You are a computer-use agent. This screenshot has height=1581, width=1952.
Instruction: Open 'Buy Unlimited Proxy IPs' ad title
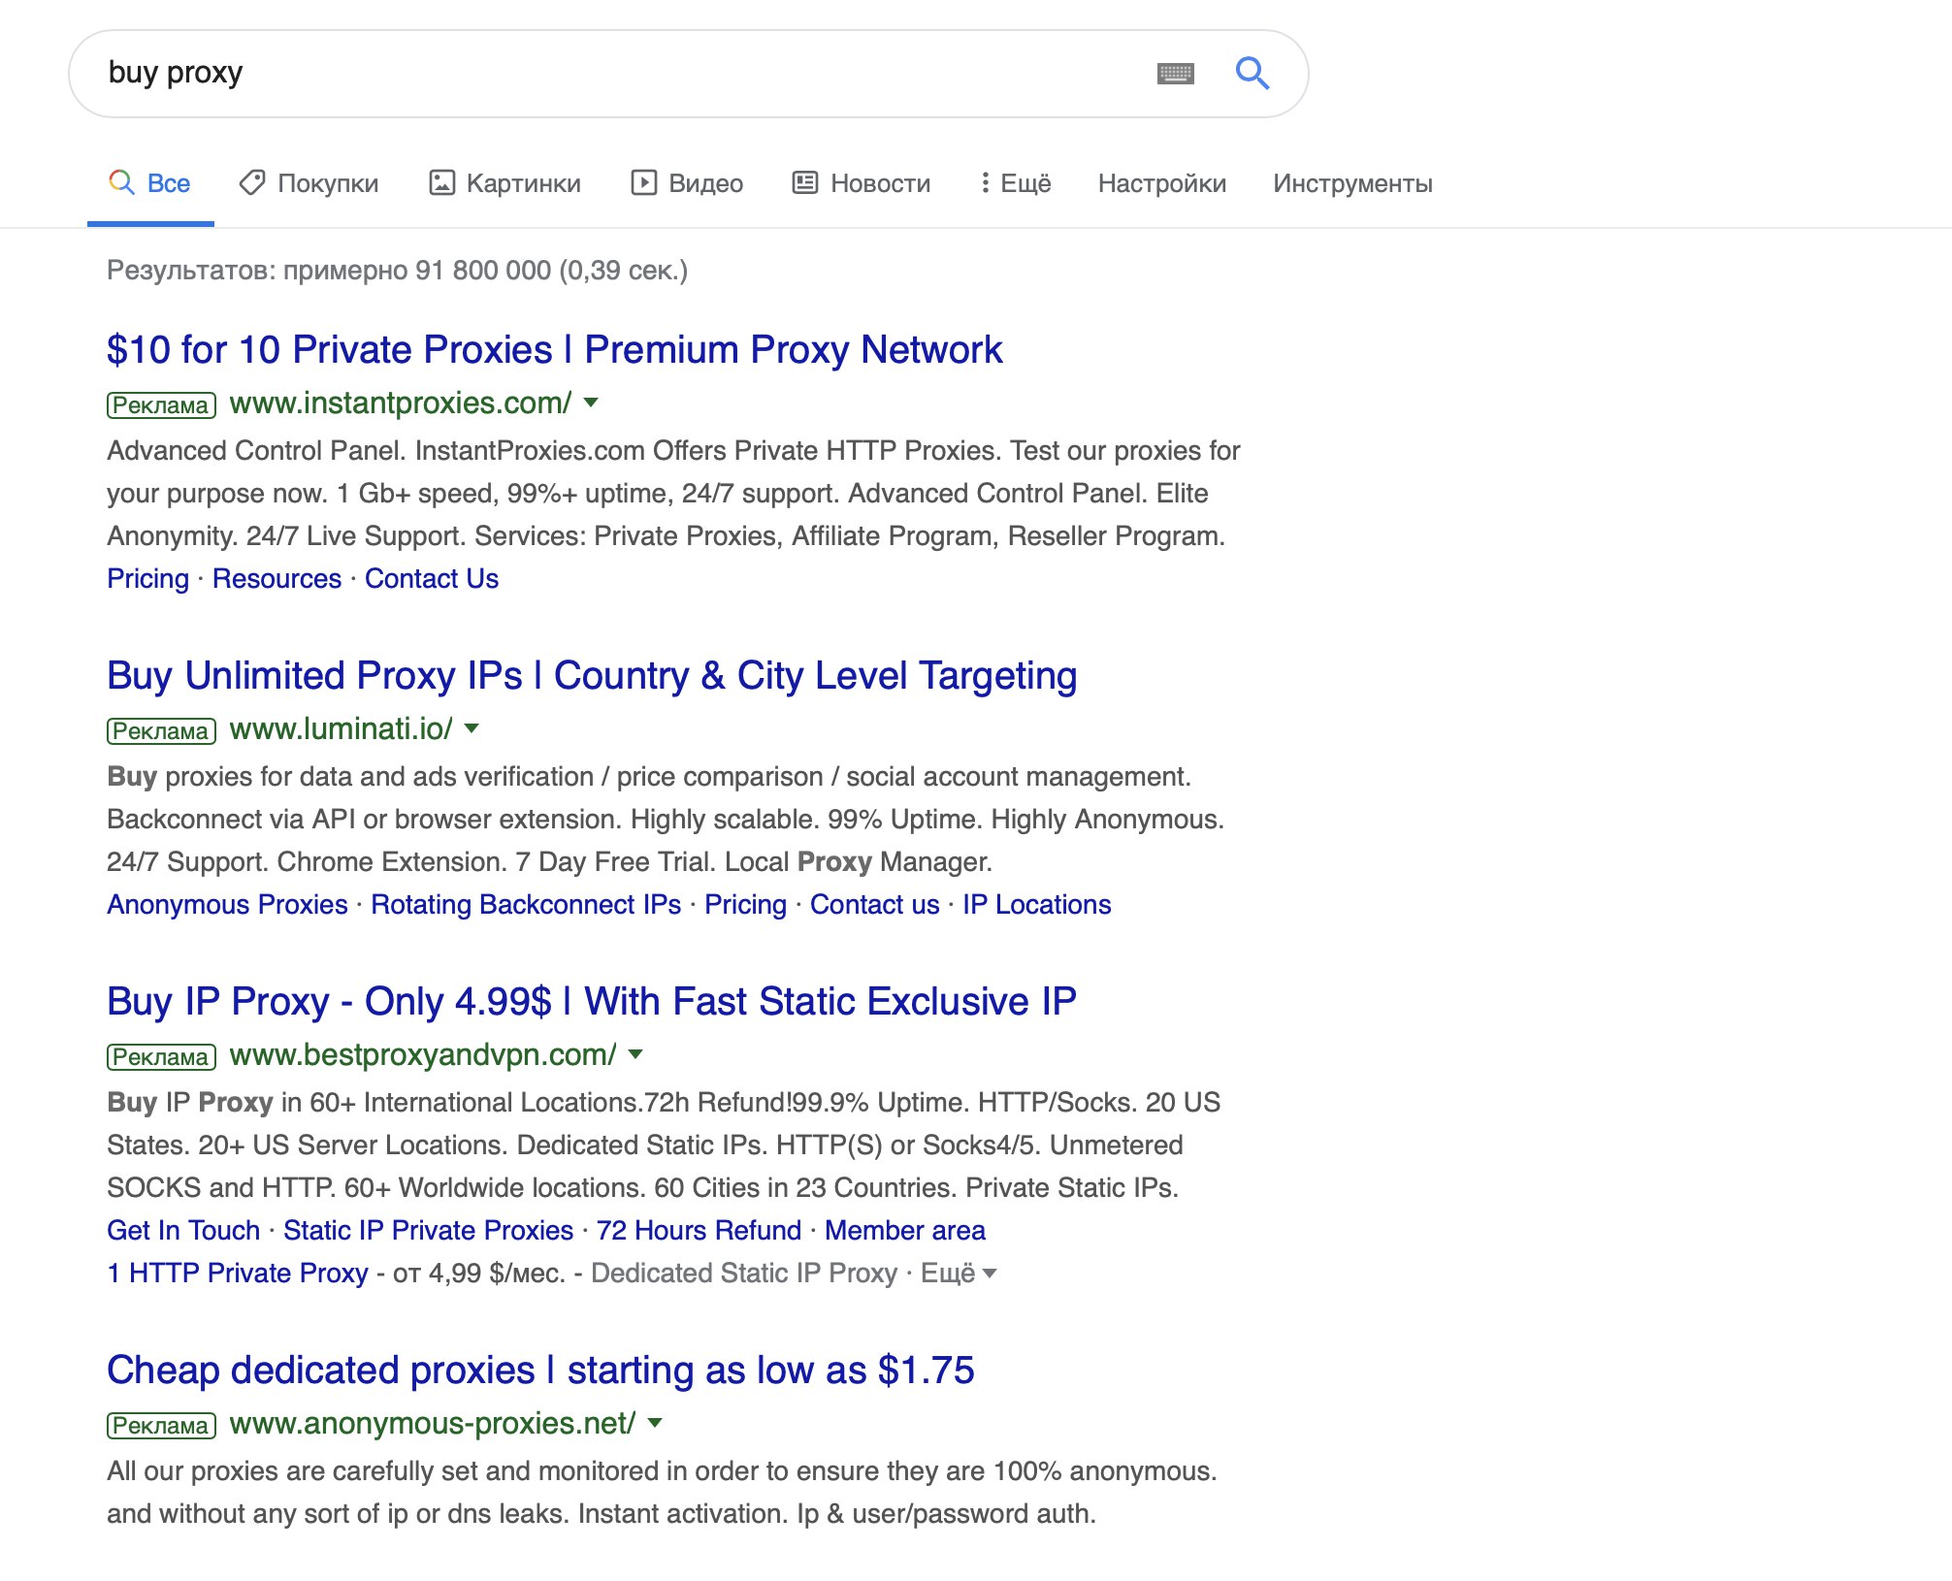(x=592, y=676)
